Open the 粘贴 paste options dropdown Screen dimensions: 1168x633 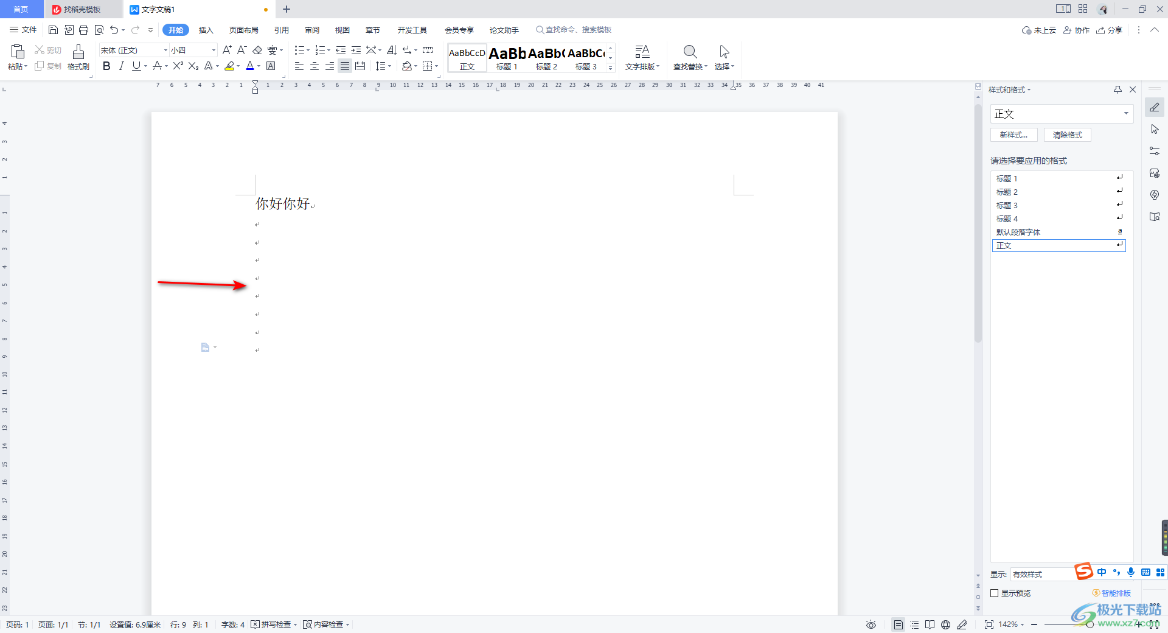click(x=18, y=66)
